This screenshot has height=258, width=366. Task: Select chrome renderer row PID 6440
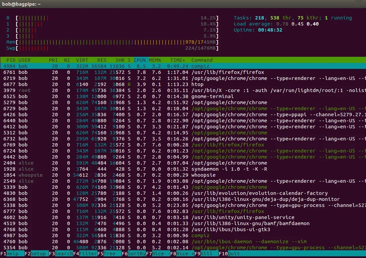[x=183, y=121]
